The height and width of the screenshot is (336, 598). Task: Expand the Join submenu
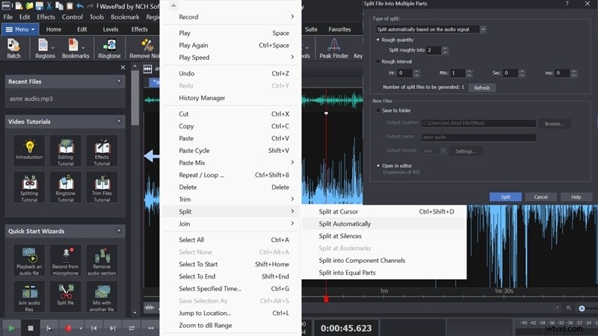(x=231, y=223)
